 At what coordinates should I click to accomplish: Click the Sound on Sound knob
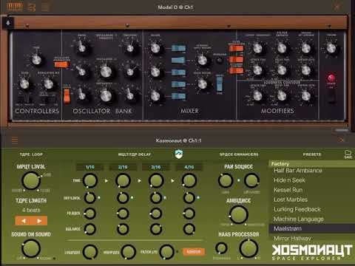click(x=31, y=248)
